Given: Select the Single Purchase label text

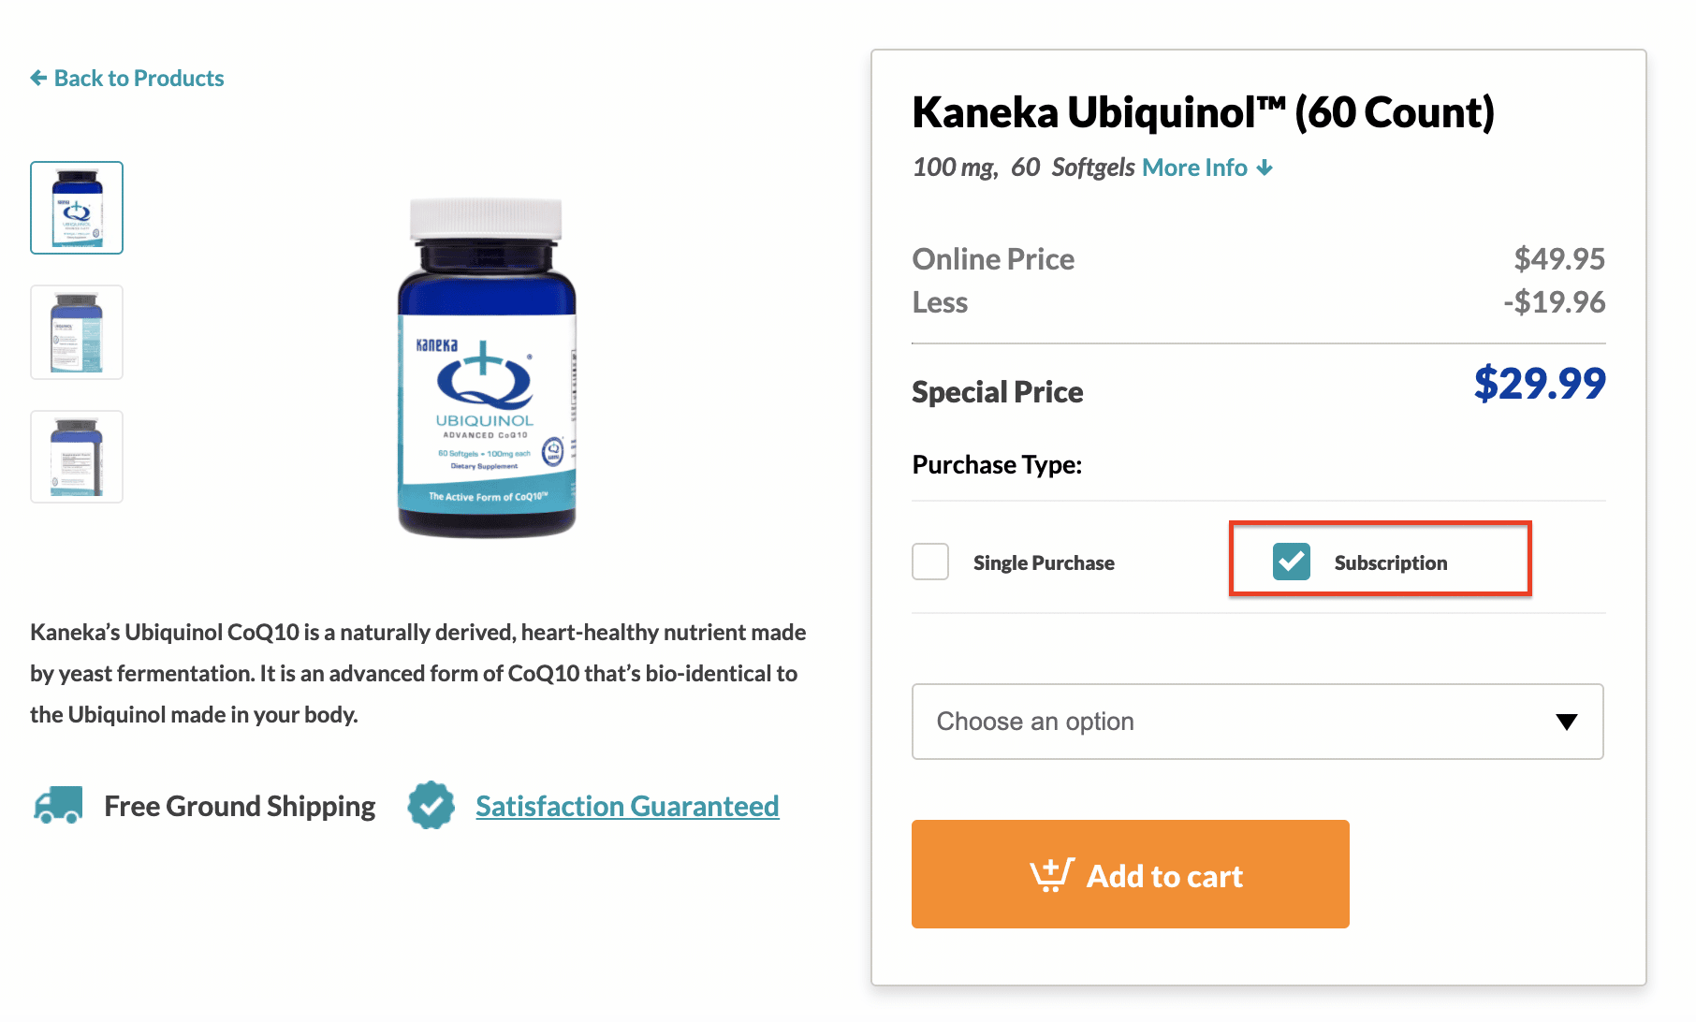Looking at the screenshot, I should pyautogui.click(x=1044, y=562).
